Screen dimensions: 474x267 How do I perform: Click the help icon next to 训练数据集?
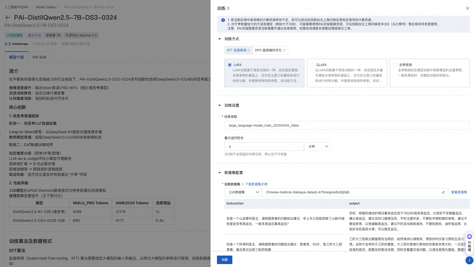click(x=242, y=184)
